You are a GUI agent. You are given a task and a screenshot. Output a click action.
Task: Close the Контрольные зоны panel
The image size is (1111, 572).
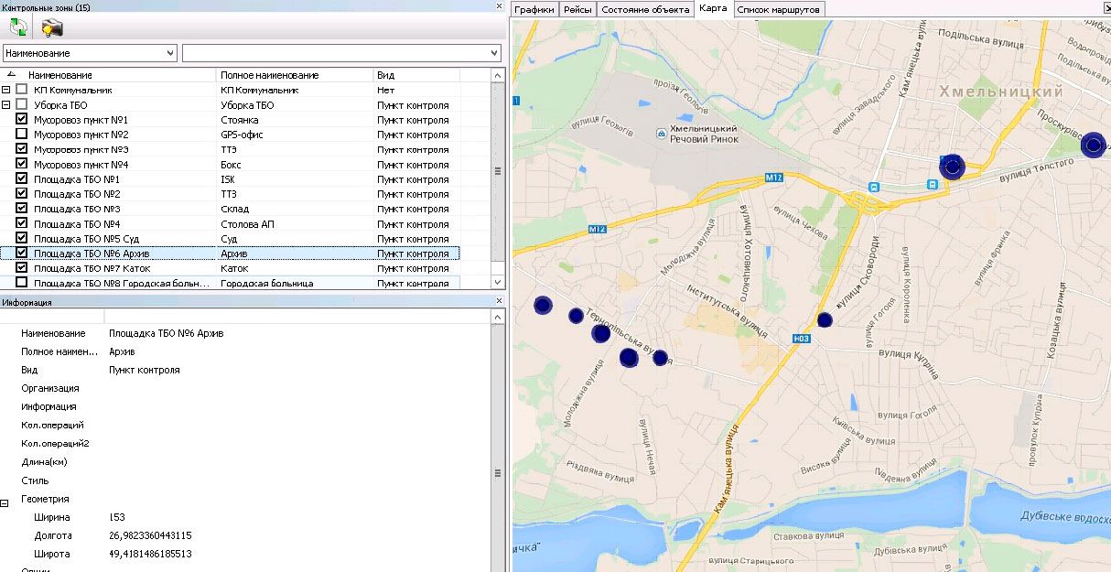pyautogui.click(x=499, y=7)
